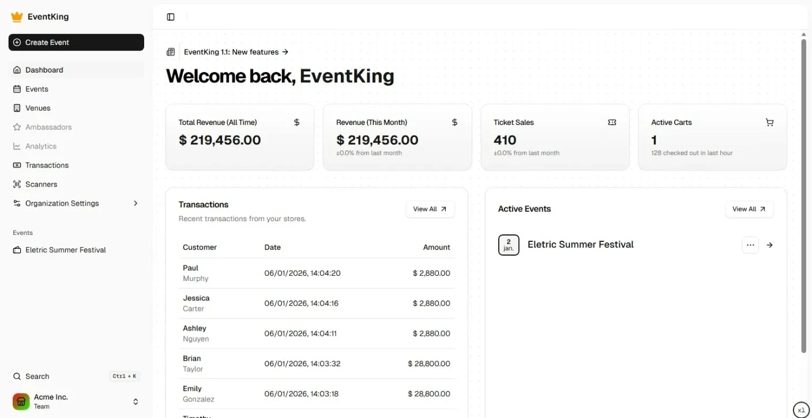812x418 pixels.
Task: Toggle the sidebar panel icon
Action: tap(171, 17)
